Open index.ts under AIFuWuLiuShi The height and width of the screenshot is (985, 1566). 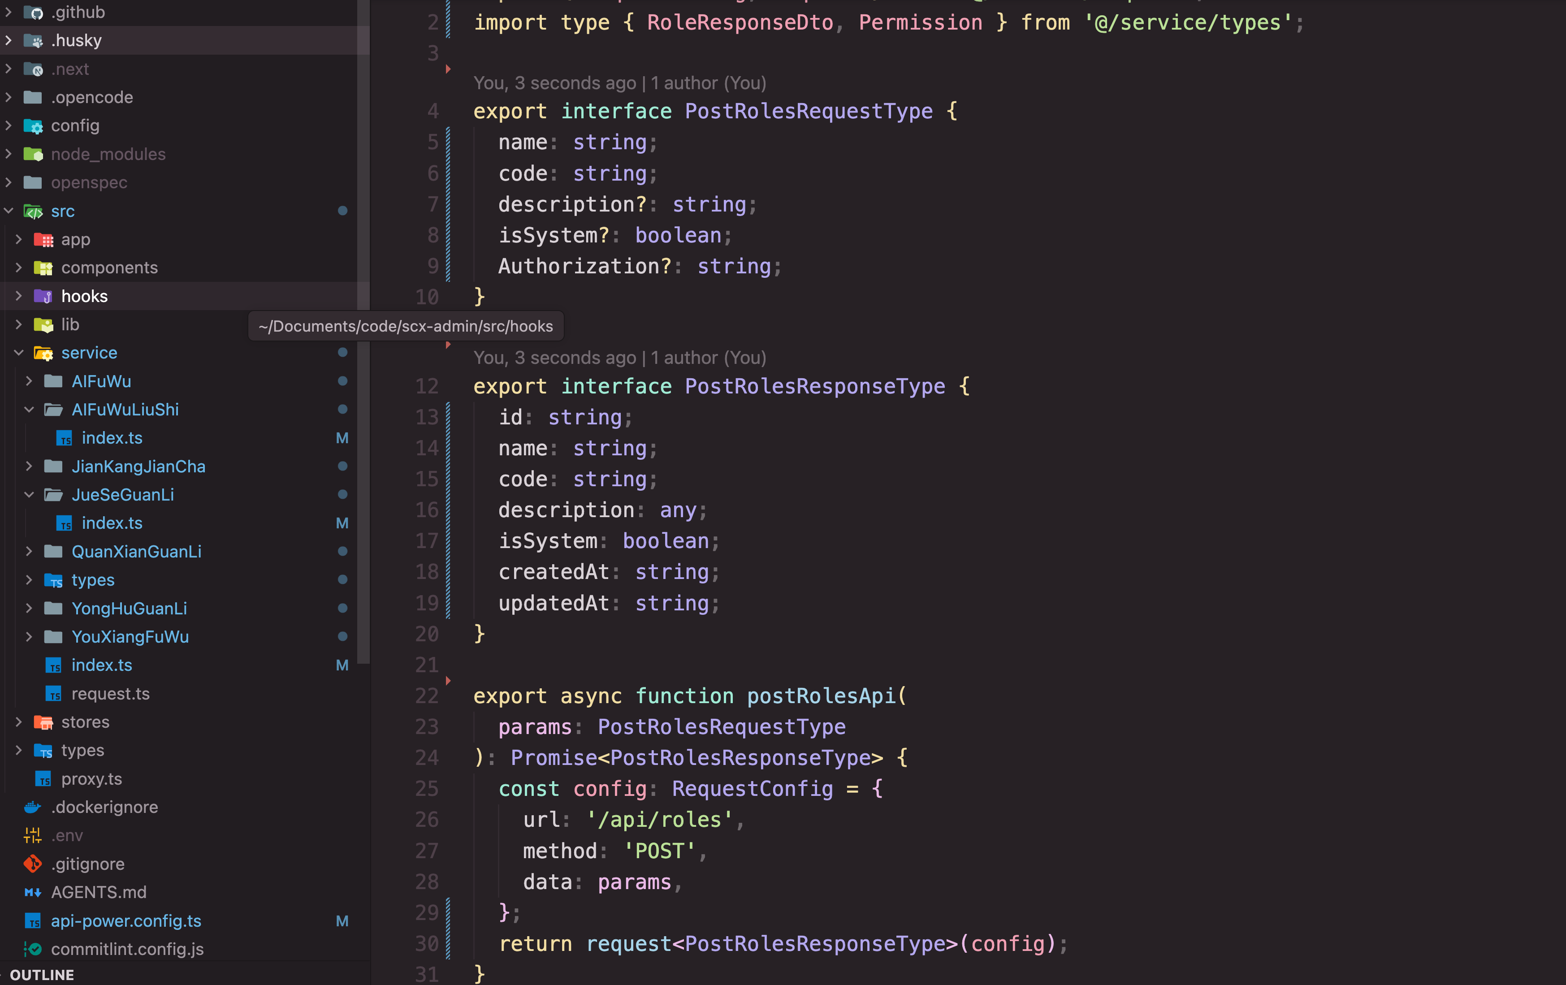112,437
